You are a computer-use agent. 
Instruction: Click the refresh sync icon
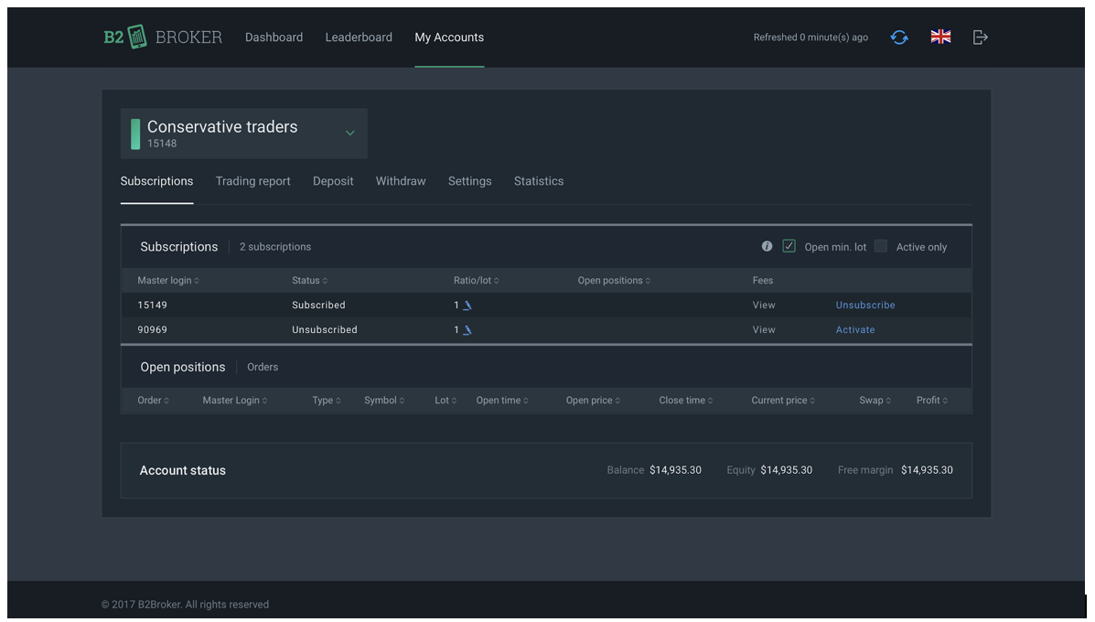click(899, 38)
